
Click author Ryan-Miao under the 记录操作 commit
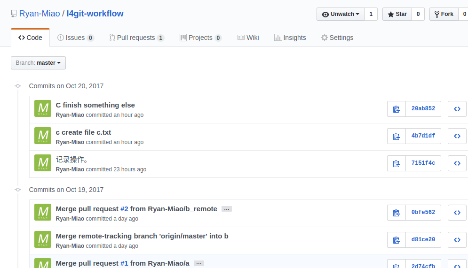70,169
